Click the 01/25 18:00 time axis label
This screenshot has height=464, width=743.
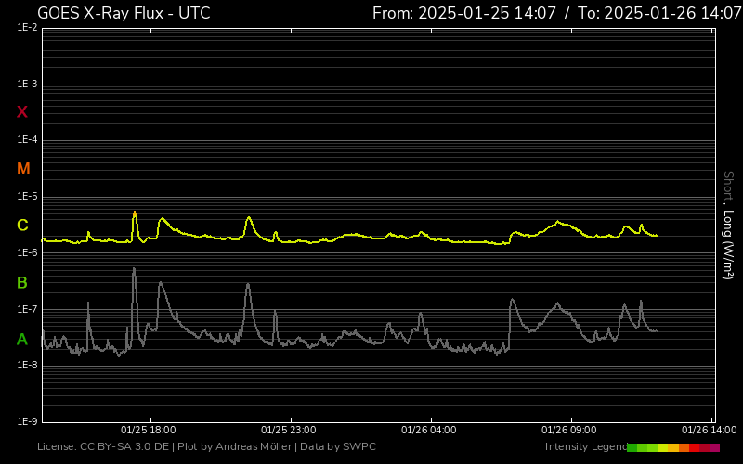click(149, 430)
